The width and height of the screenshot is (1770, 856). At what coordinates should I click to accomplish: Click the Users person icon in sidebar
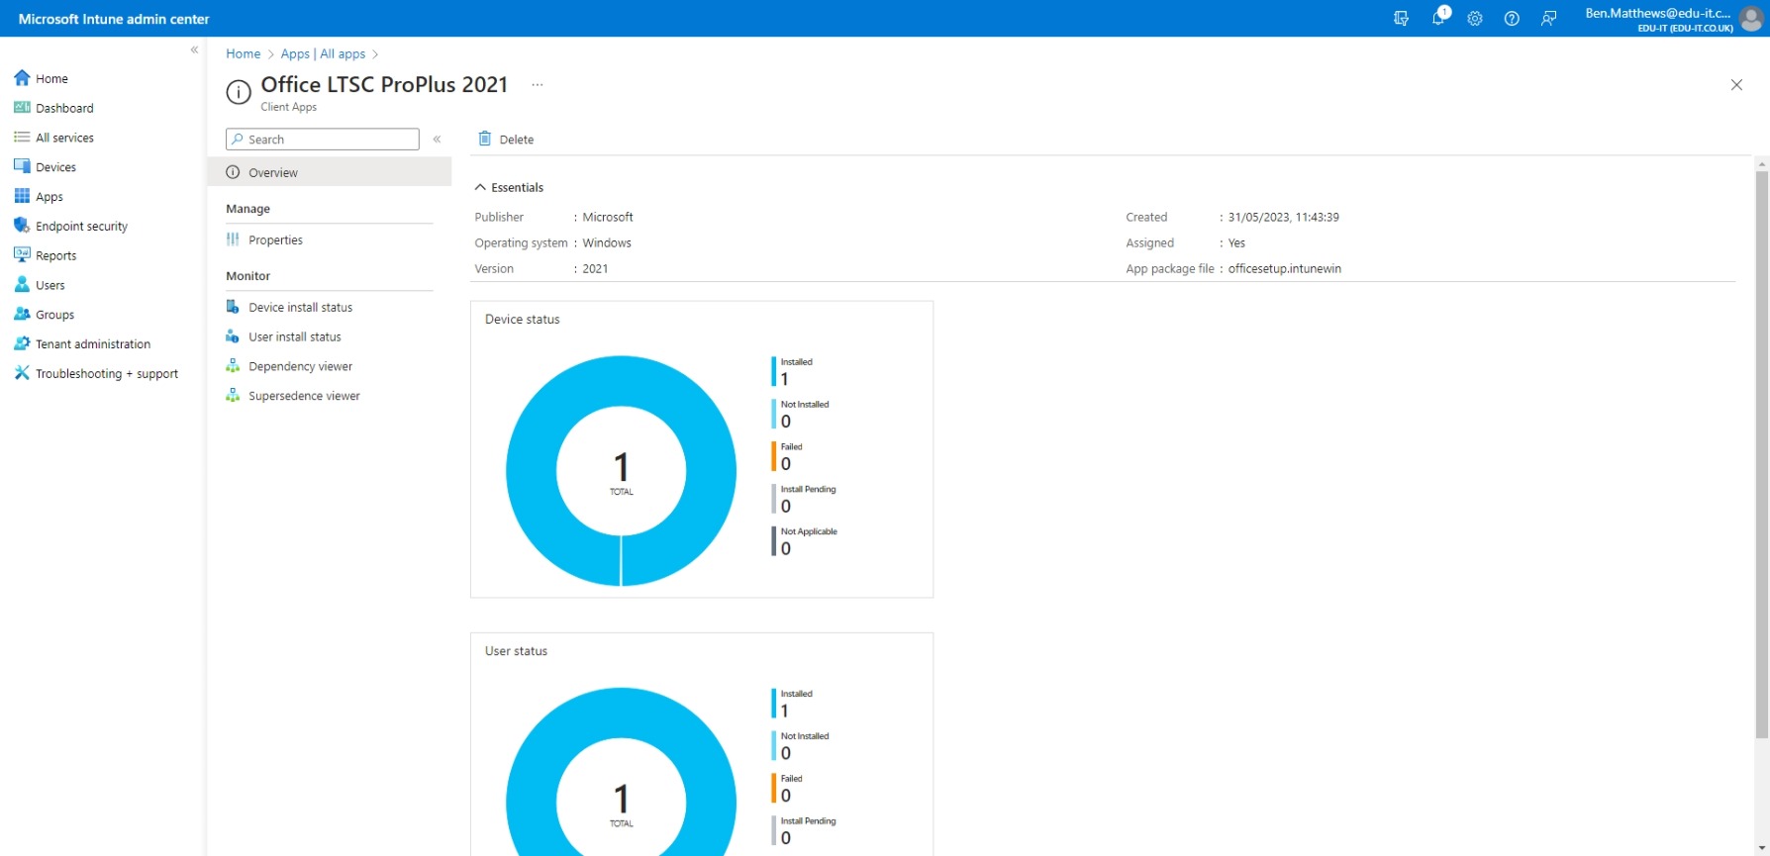pyautogui.click(x=22, y=285)
